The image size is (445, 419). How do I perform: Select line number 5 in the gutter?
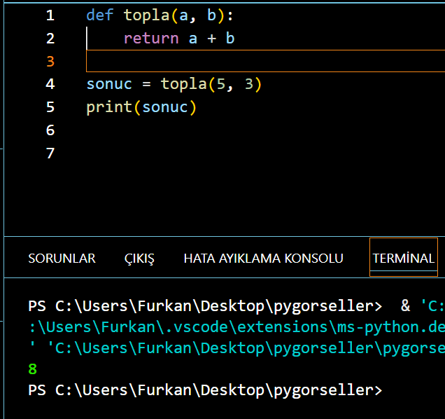coord(50,107)
